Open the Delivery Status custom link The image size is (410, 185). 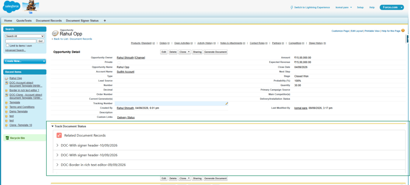click(x=126, y=117)
